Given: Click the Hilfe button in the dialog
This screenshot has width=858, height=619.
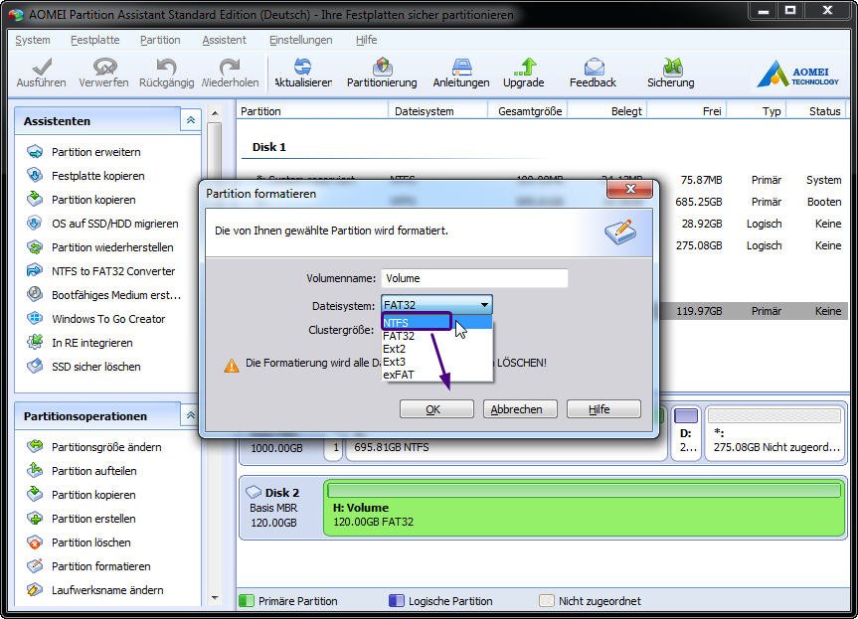Looking at the screenshot, I should coord(603,409).
